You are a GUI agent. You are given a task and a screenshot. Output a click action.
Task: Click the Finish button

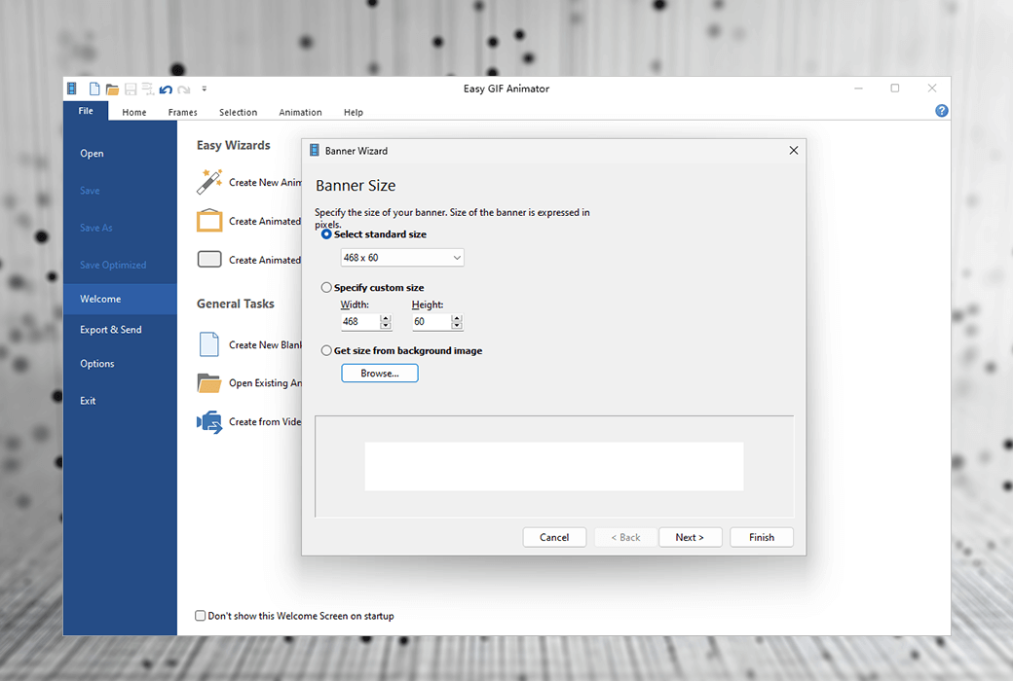click(762, 537)
